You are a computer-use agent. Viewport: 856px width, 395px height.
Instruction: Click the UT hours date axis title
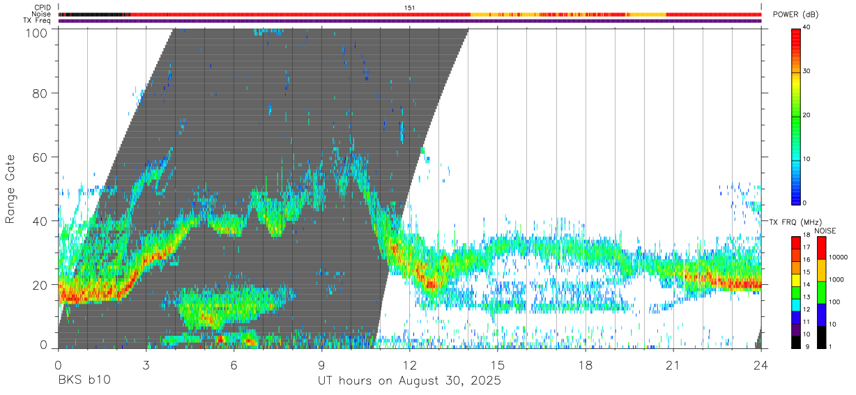pos(409,381)
